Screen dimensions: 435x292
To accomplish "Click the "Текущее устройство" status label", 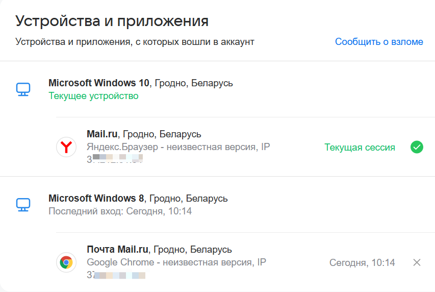I will [x=93, y=96].
